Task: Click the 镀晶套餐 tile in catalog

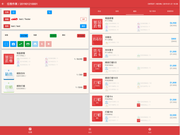Action: point(97,24)
